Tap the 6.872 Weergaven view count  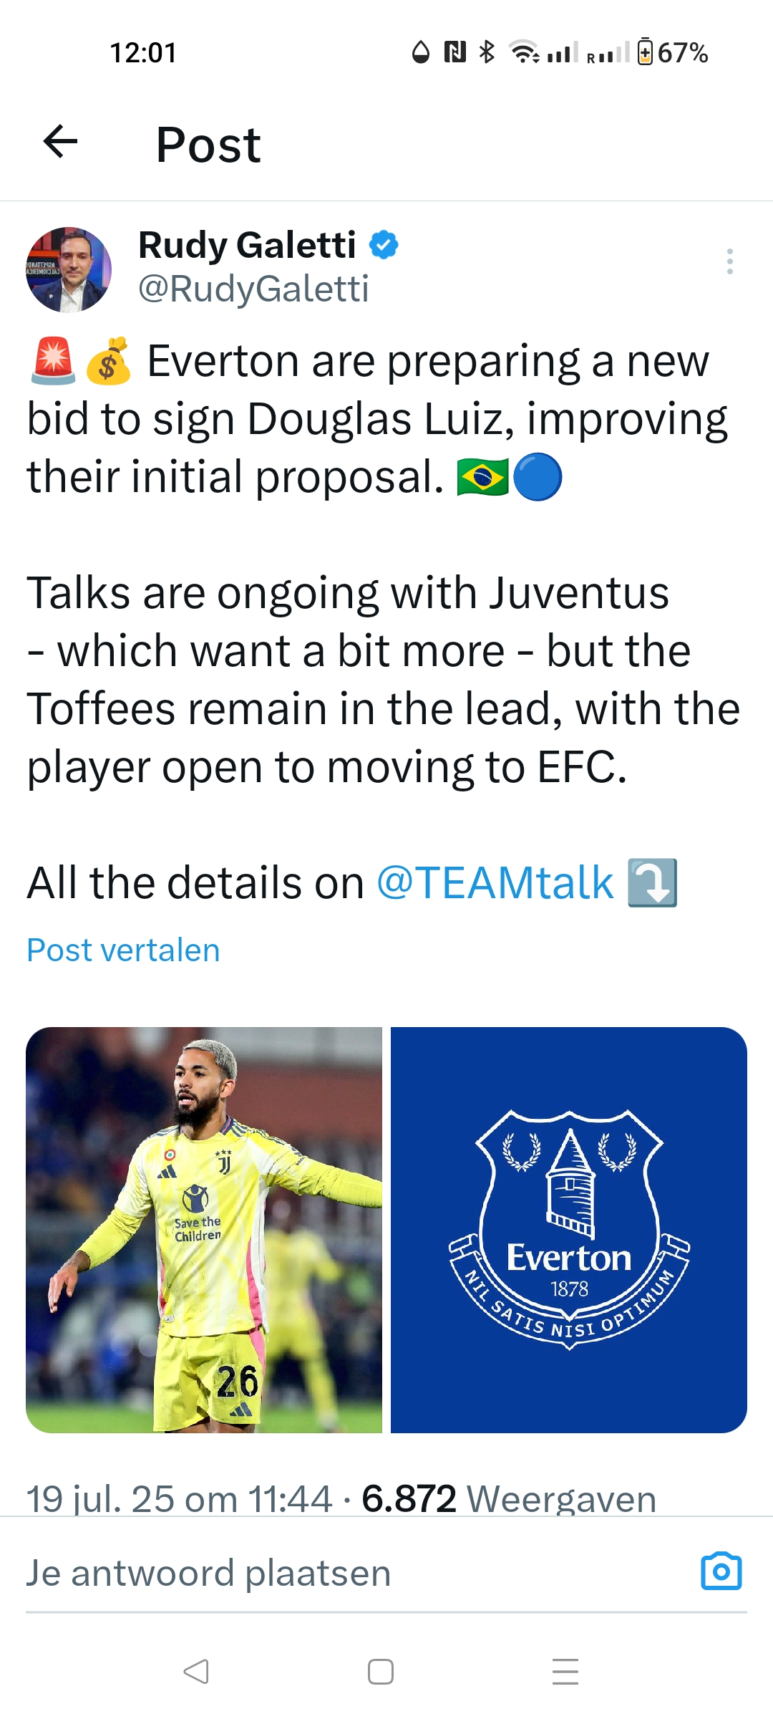click(509, 1498)
